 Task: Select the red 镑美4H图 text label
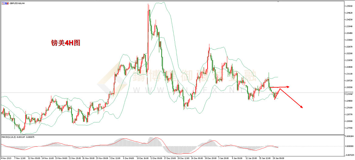point(66,43)
